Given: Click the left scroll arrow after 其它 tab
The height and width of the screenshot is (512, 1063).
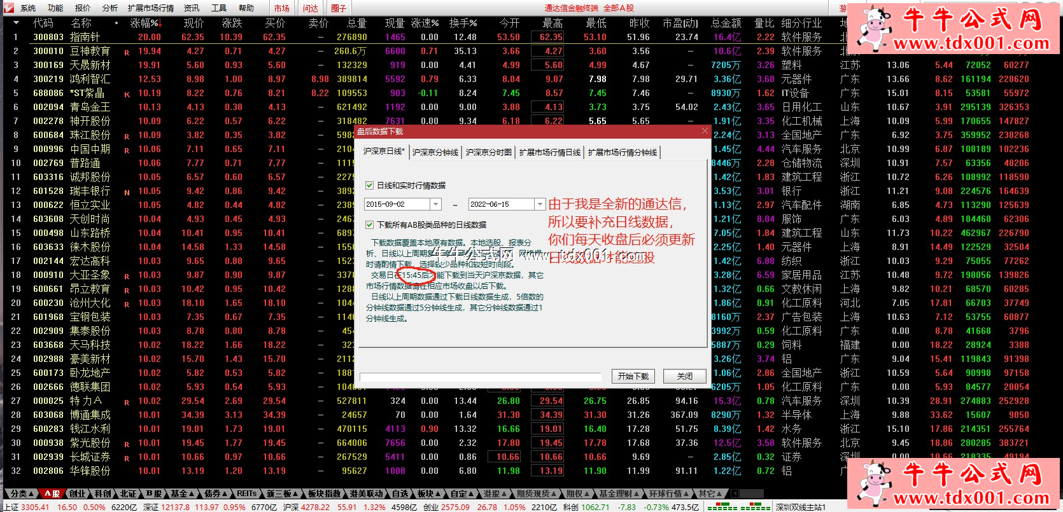Looking at the screenshot, I should pos(735,494).
